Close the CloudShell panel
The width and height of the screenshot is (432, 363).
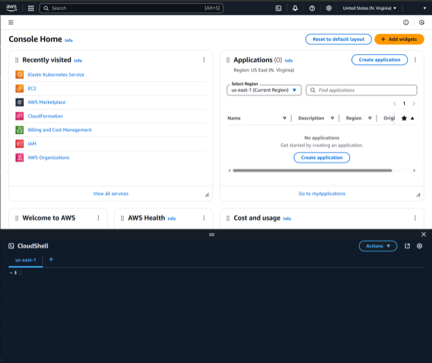point(424,235)
